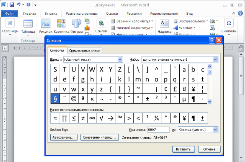Image resolution: width=245 pixels, height=162 pixels.
Task: Click the signature line icon
Action: pyautogui.click(x=213, y=21)
